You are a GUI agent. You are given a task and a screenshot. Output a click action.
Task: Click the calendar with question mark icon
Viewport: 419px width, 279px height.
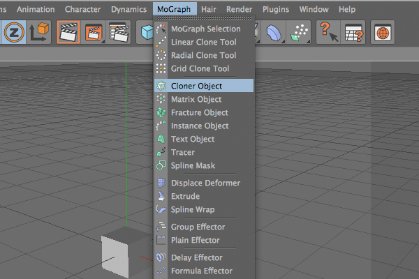click(353, 32)
